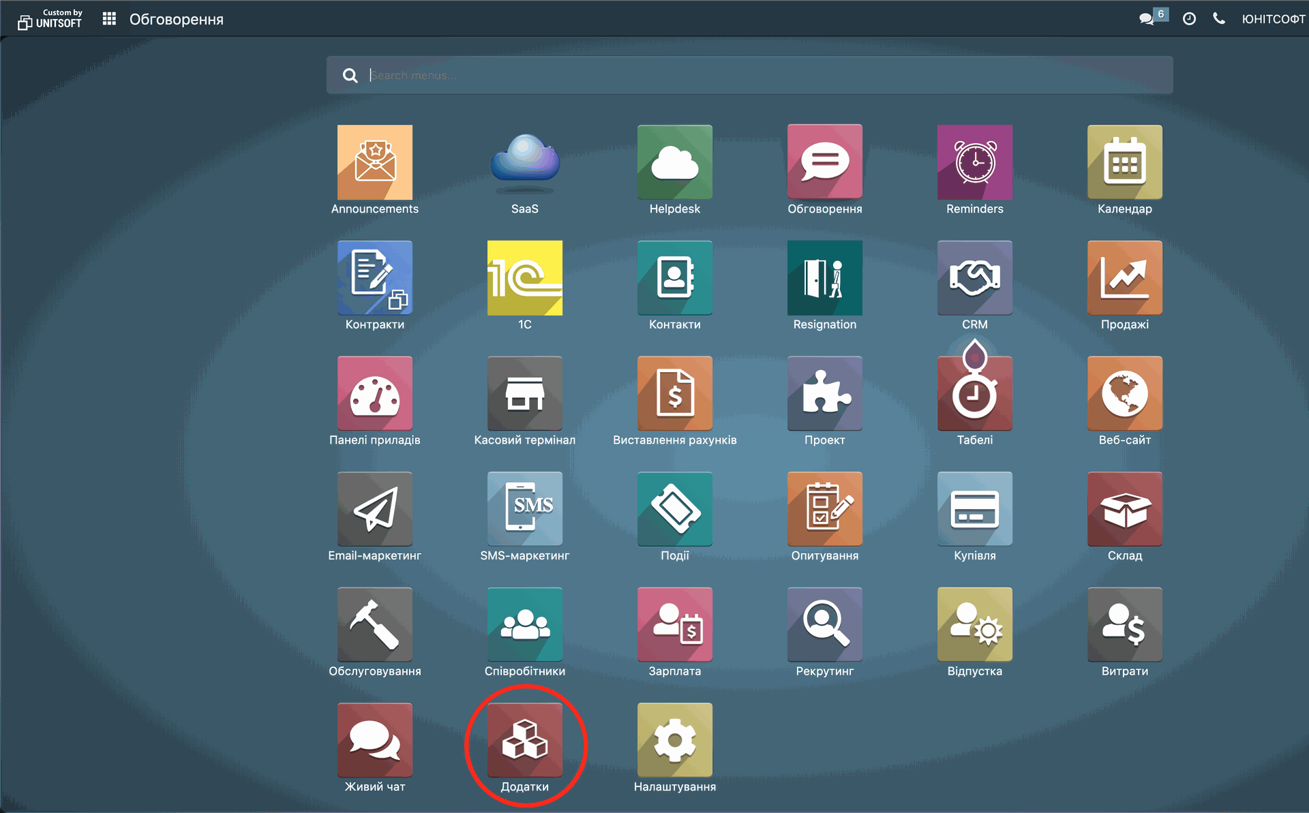The image size is (1309, 813).
Task: Open the CRM application
Action: (x=974, y=278)
